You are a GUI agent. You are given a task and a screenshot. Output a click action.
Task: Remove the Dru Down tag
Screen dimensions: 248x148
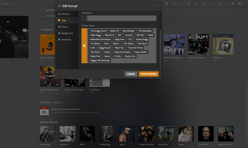pos(122,44)
